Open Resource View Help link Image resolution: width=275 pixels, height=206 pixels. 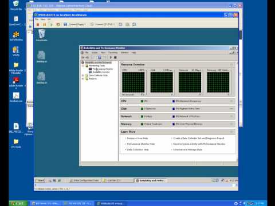[137, 138]
